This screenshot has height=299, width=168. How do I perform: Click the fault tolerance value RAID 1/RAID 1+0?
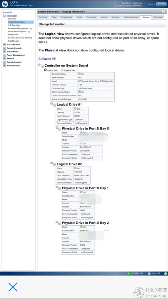82,176
